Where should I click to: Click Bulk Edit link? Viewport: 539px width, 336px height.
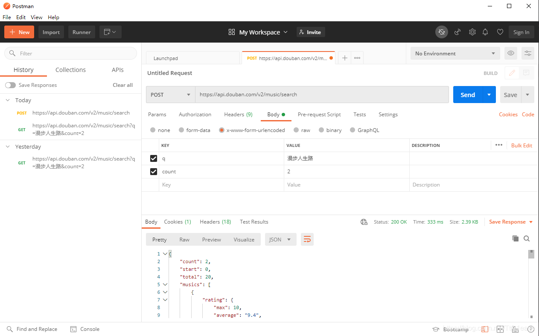coord(522,145)
